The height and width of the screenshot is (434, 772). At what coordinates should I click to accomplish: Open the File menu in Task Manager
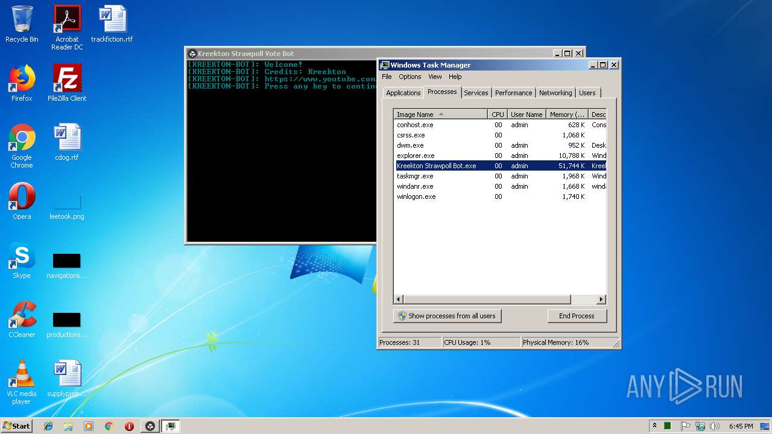(387, 77)
